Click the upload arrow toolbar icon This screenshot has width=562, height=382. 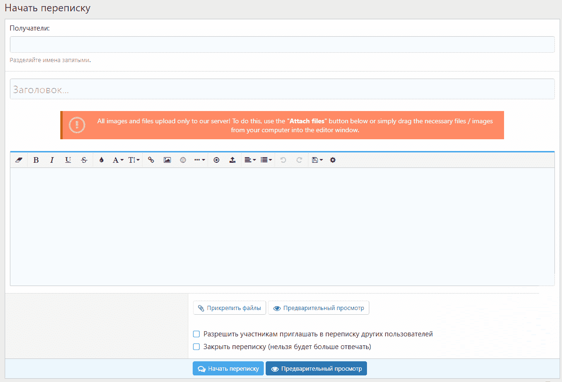(232, 160)
